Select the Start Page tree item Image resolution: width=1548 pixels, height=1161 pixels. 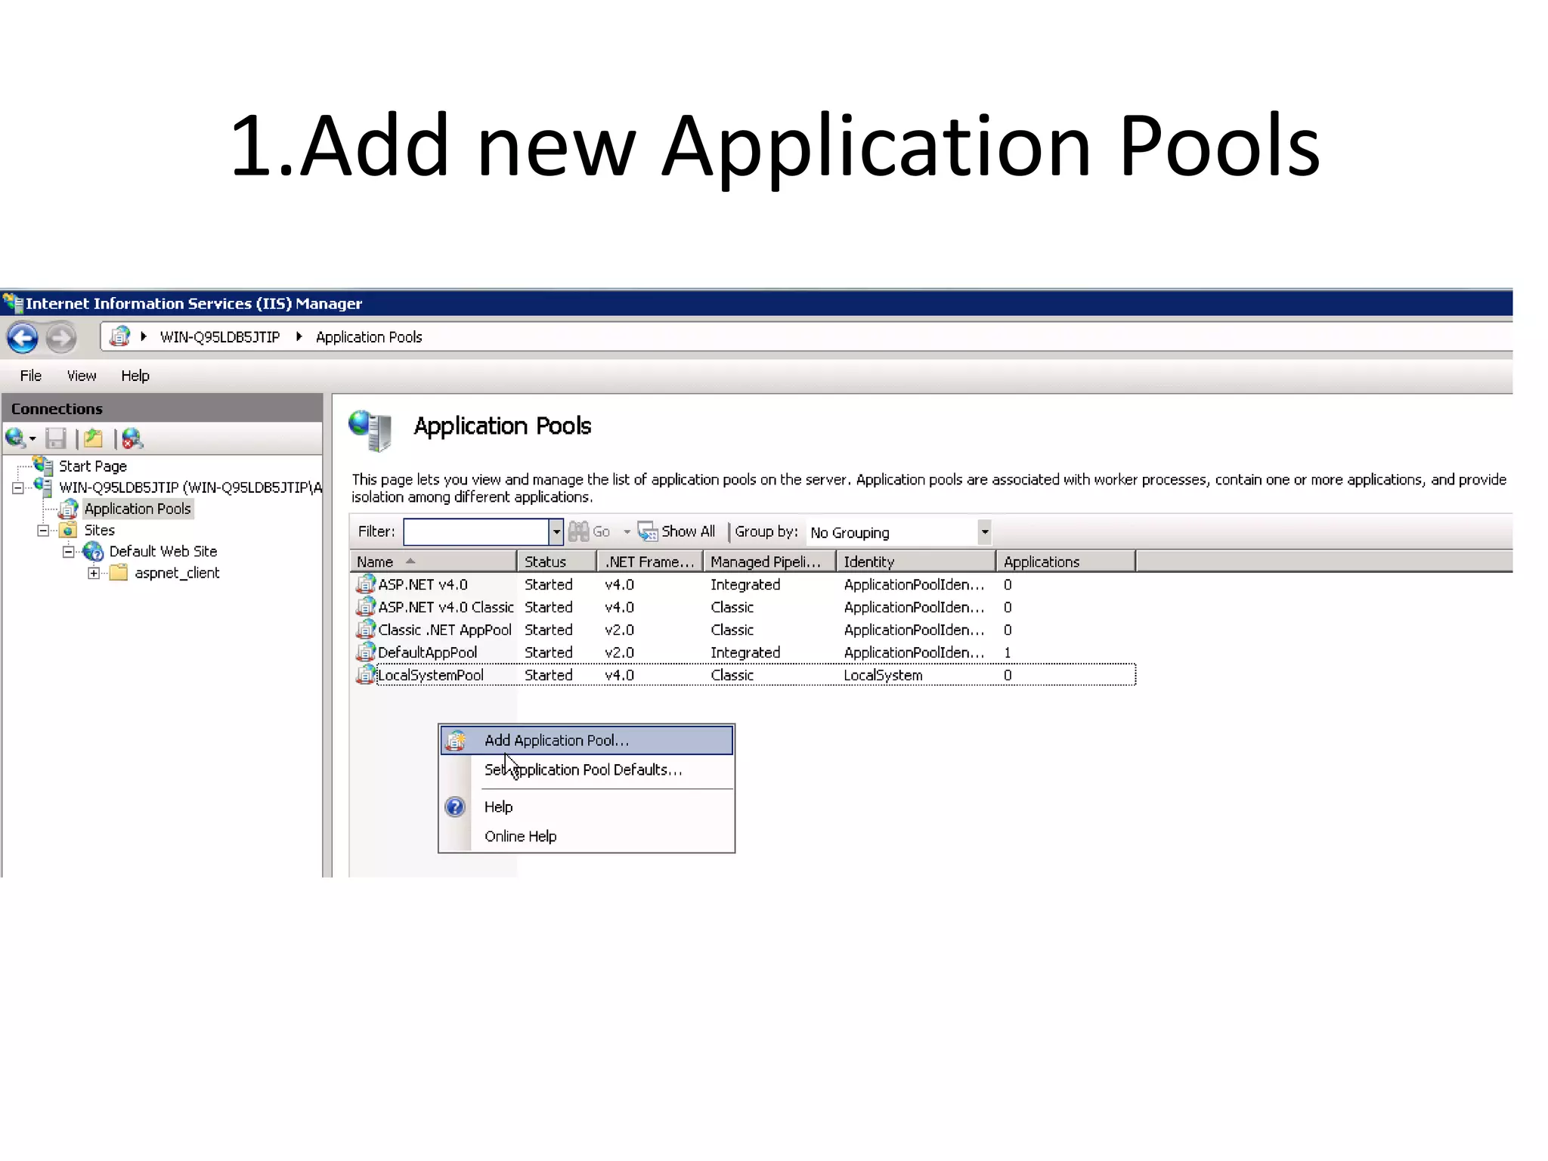click(92, 466)
